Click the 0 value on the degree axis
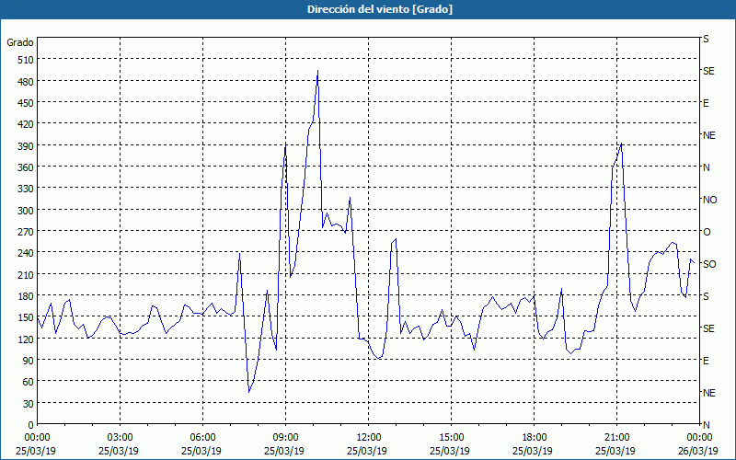Viewport: 736px width, 460px height. (31, 425)
